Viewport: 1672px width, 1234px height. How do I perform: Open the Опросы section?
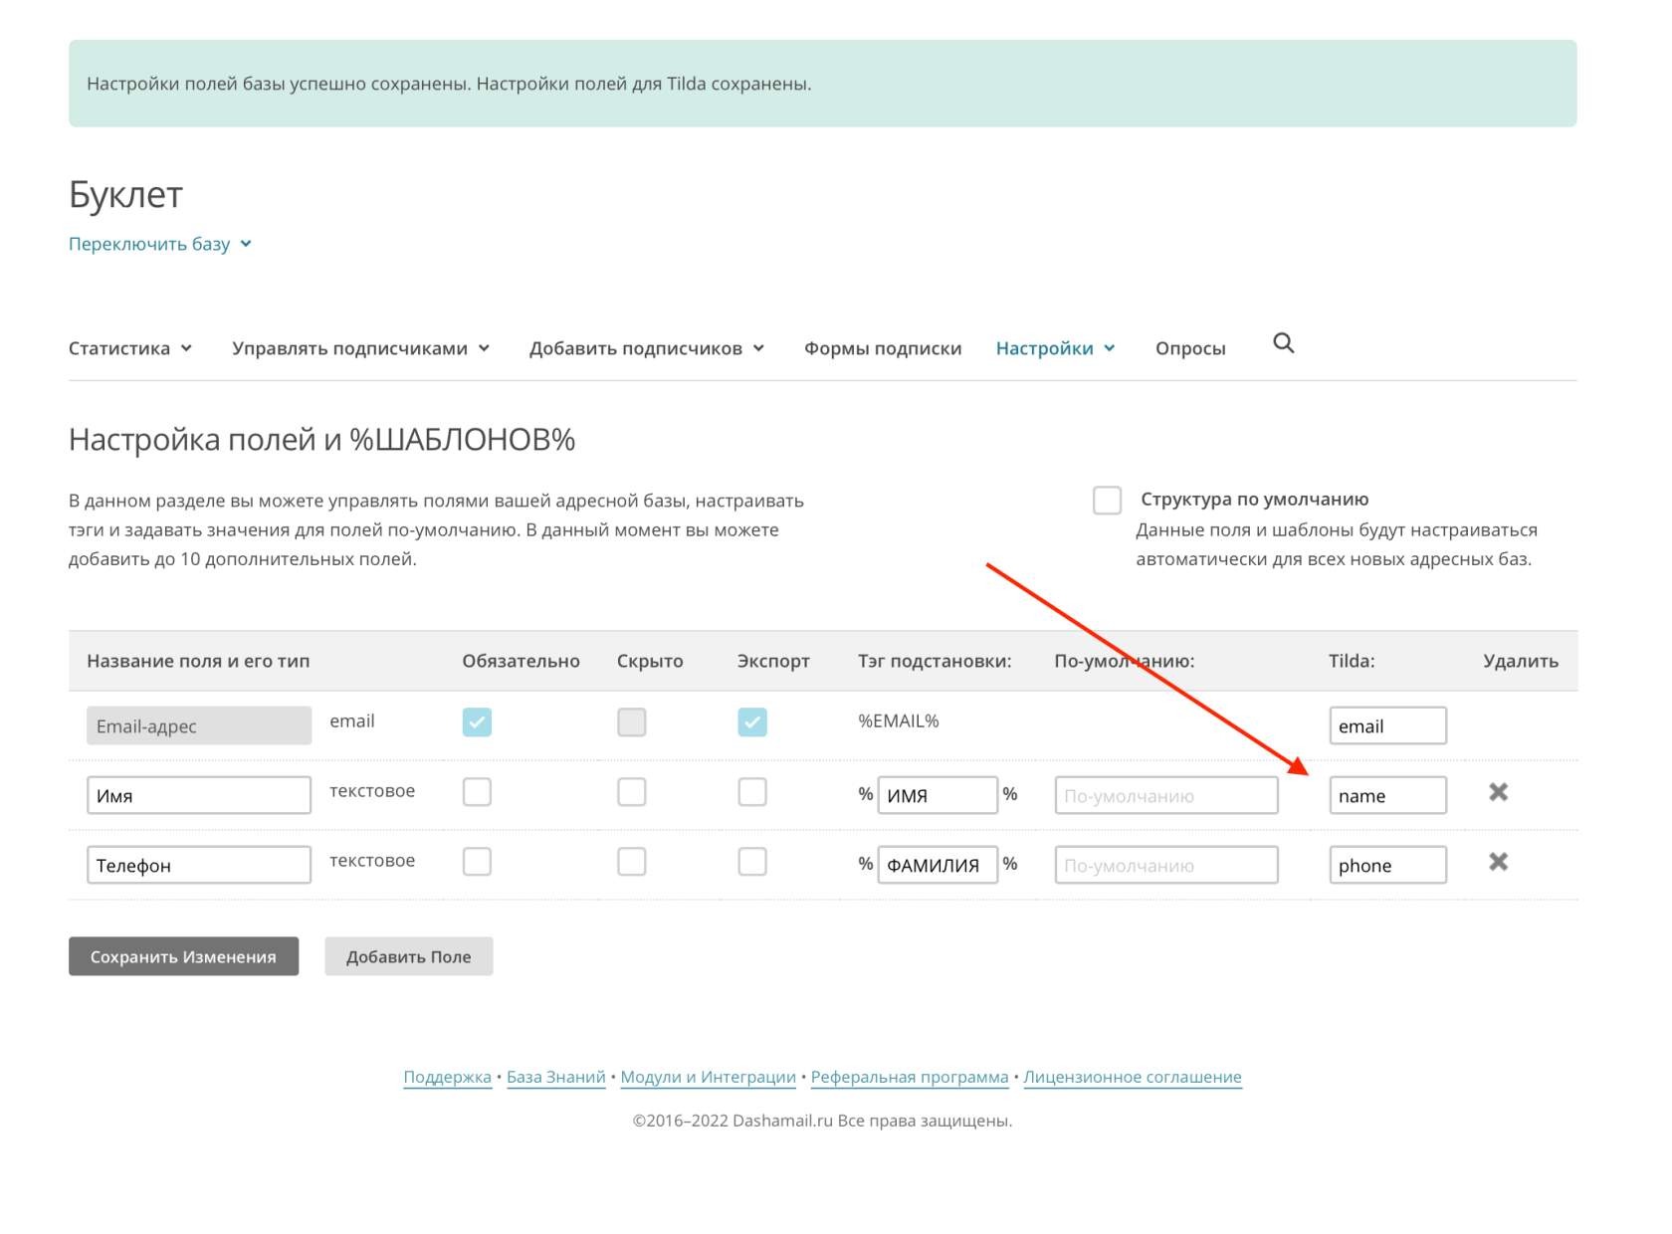(1190, 348)
